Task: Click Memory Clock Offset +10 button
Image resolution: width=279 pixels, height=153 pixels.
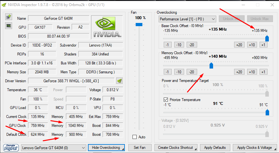Action: [252, 72]
